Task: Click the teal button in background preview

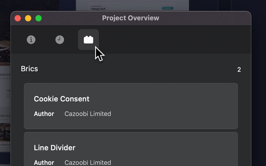Action: [x=168, y=8]
